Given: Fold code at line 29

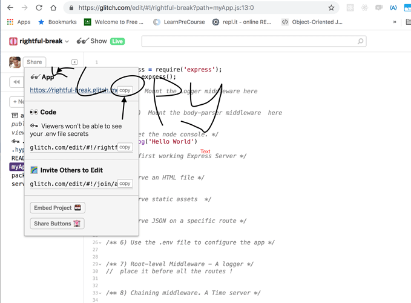Looking at the screenshot, I should pos(100,264).
